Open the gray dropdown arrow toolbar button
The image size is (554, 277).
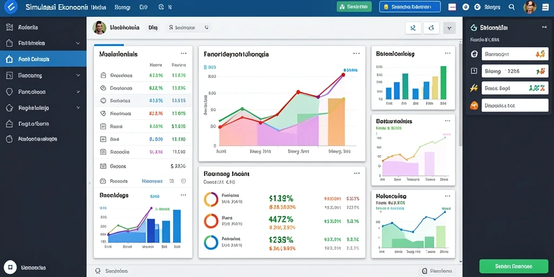449,28
